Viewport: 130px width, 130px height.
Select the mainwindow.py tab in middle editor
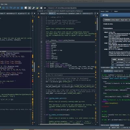tap(87, 13)
